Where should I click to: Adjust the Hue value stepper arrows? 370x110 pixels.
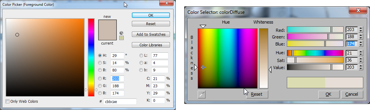tap(361, 53)
